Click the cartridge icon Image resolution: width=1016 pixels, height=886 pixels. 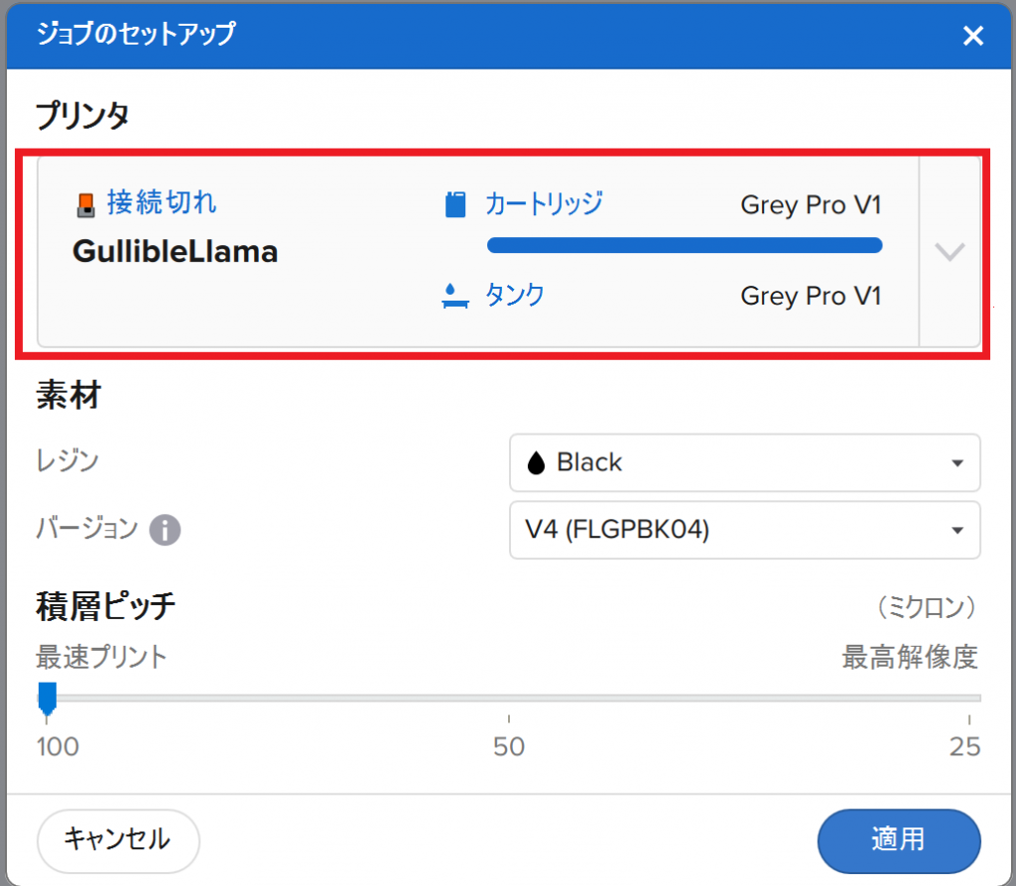point(454,205)
